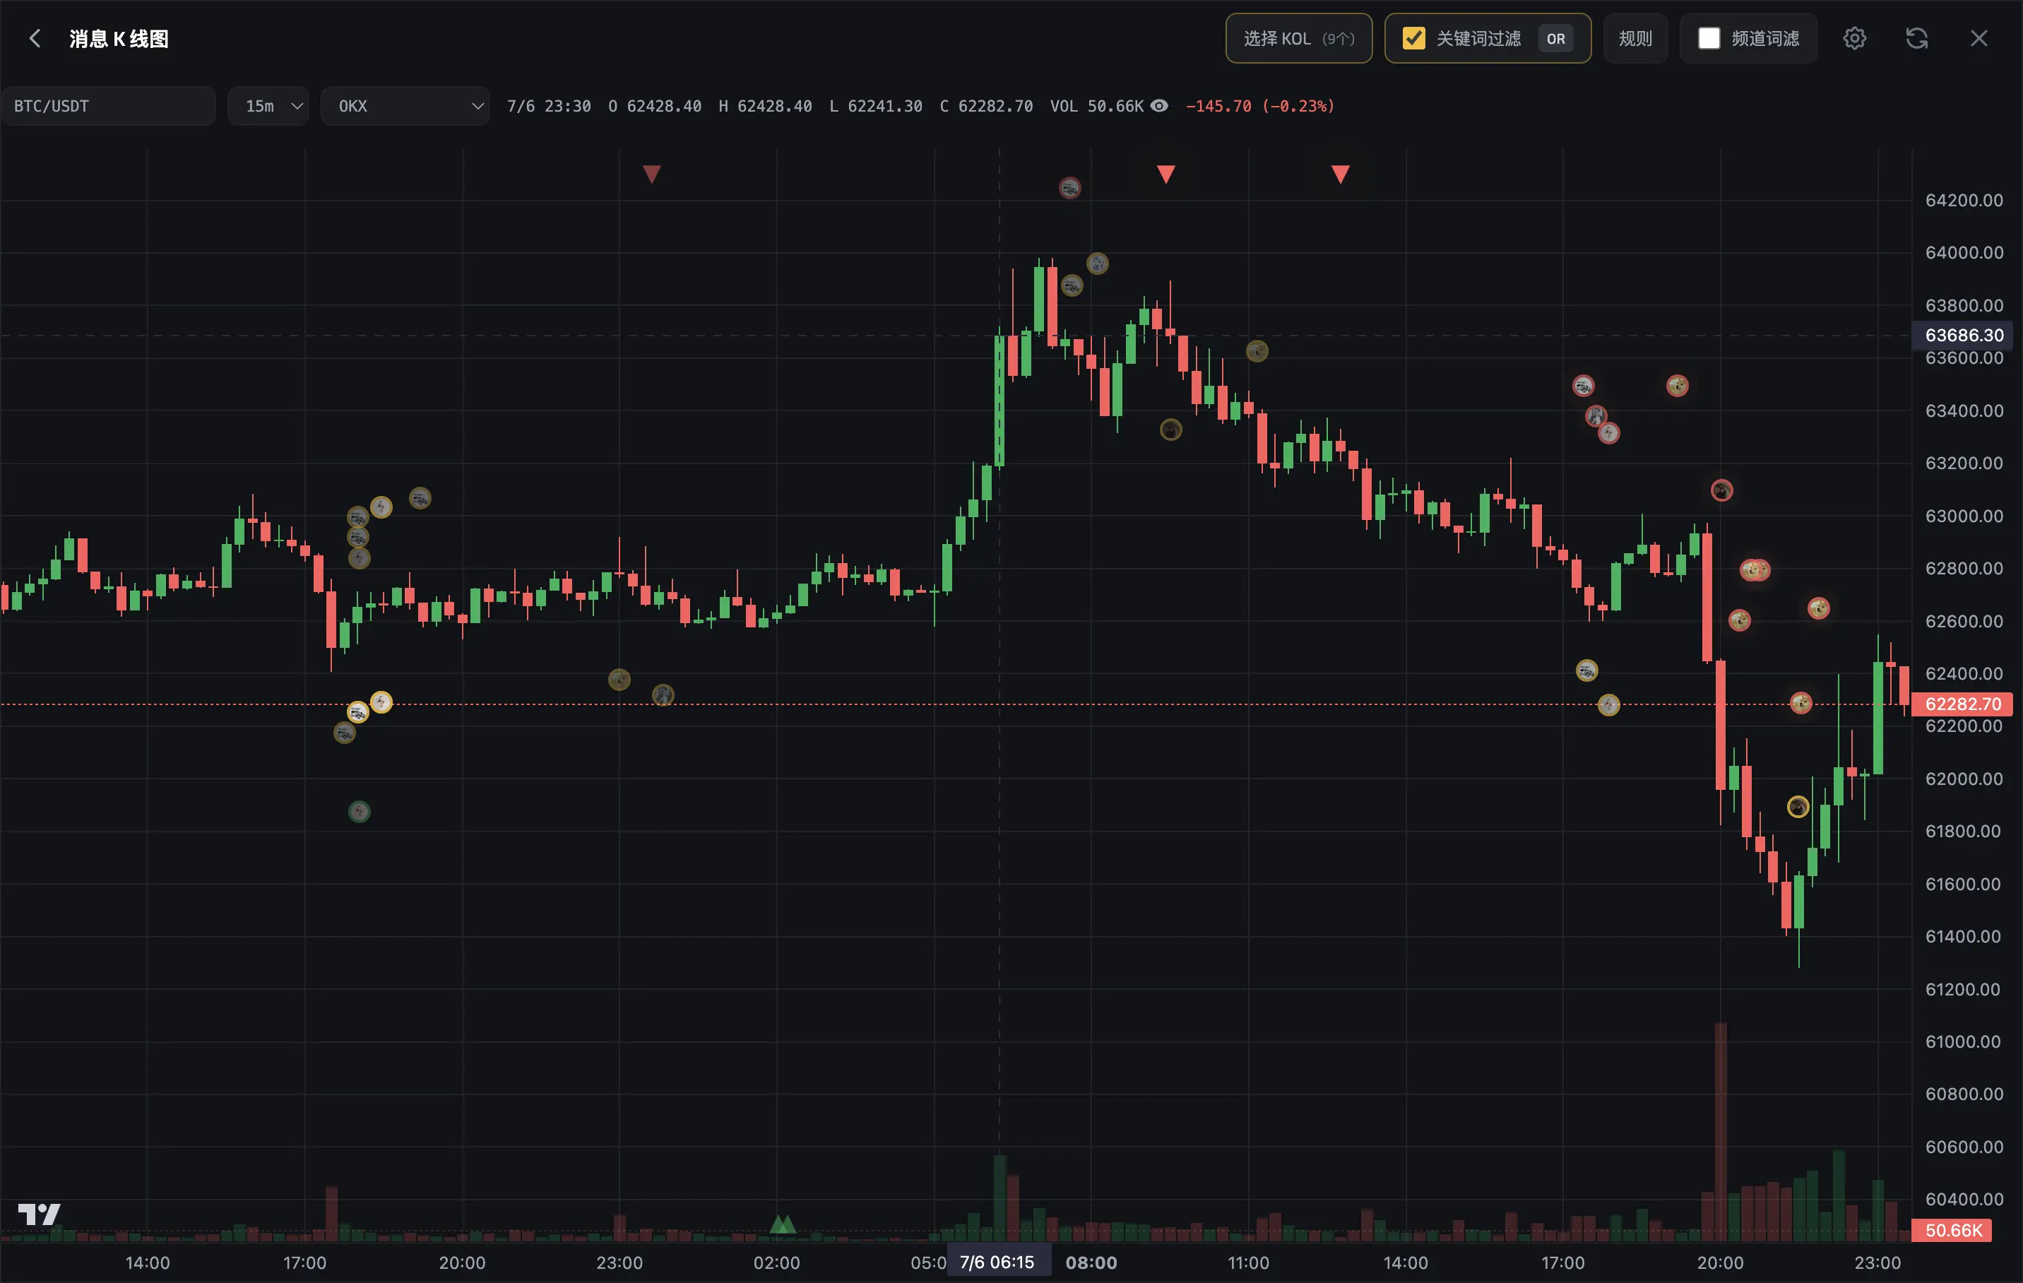Open the KOL avatar near 63050 at 19:15
Screen dimensions: 2023x1283
(419, 498)
